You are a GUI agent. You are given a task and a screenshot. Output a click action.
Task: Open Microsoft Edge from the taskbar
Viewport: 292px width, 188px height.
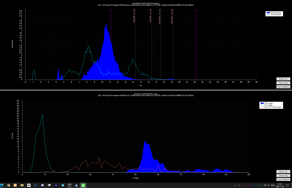click(x=2, y=185)
